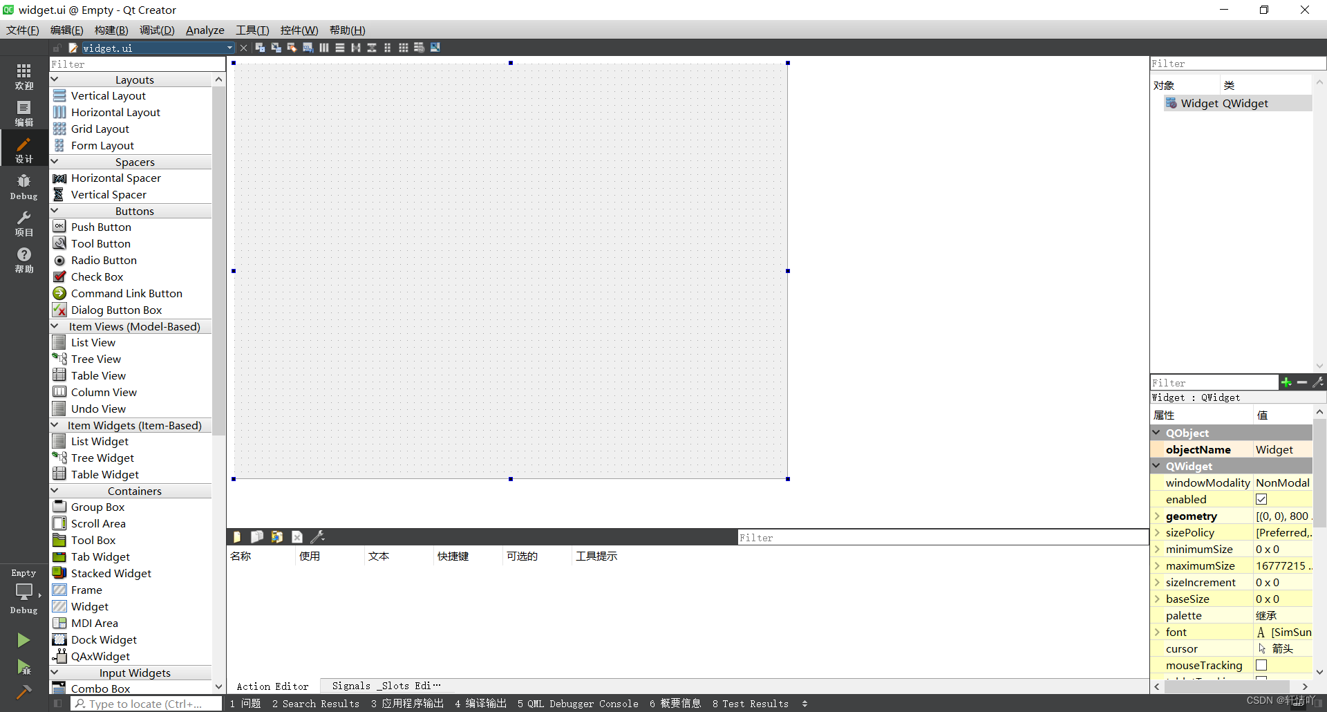Open Debug mode in left sidebar
This screenshot has height=712, width=1327.
(24, 187)
